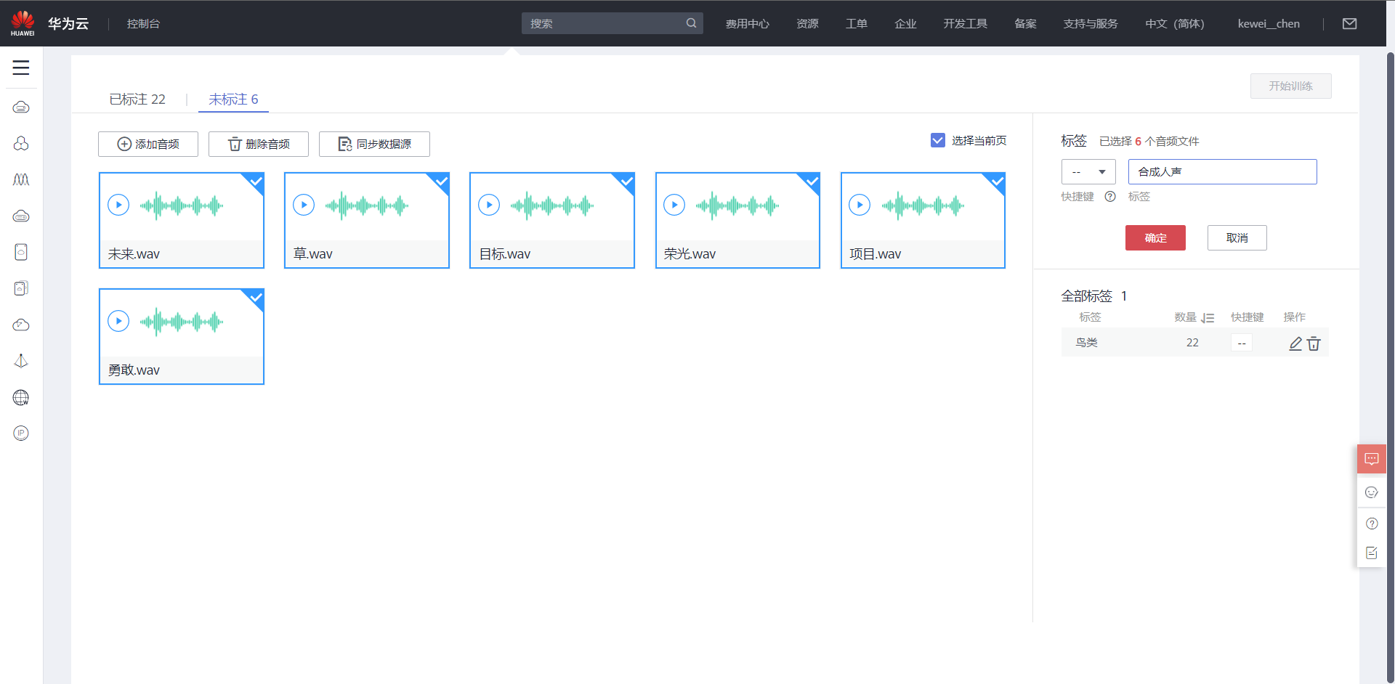Deselect 勇敢.wav via its corner checkmark

click(256, 297)
